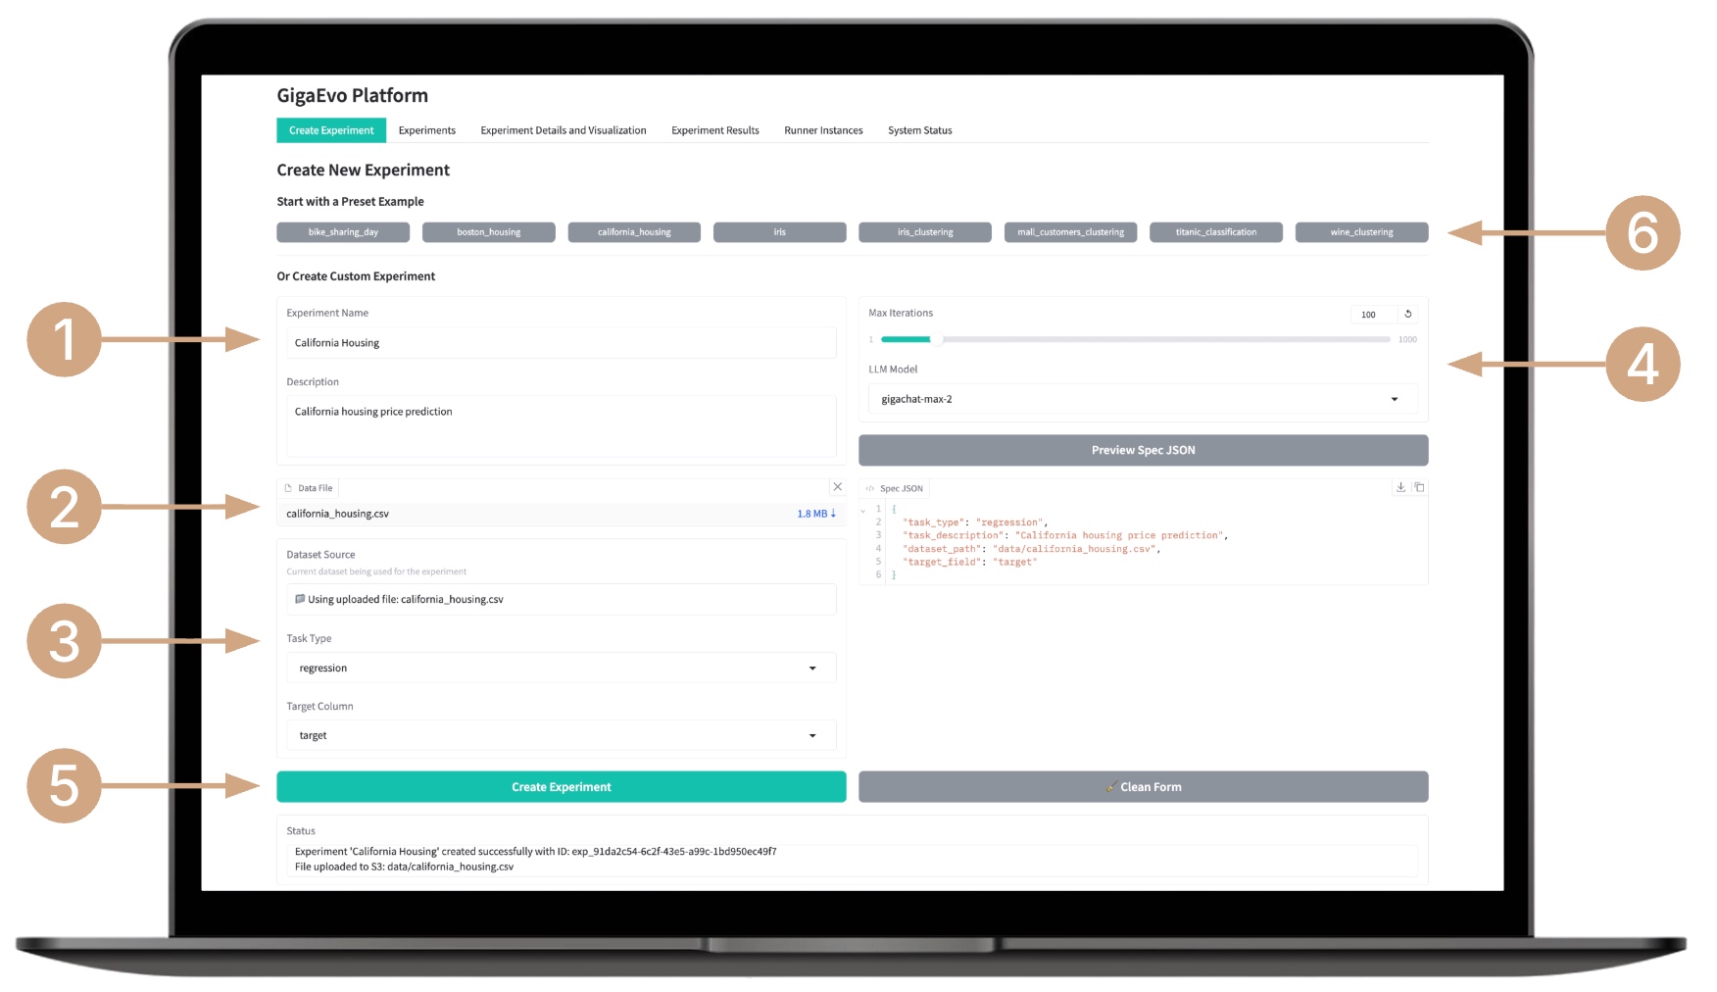Click the Clean Form button

[x=1143, y=787]
